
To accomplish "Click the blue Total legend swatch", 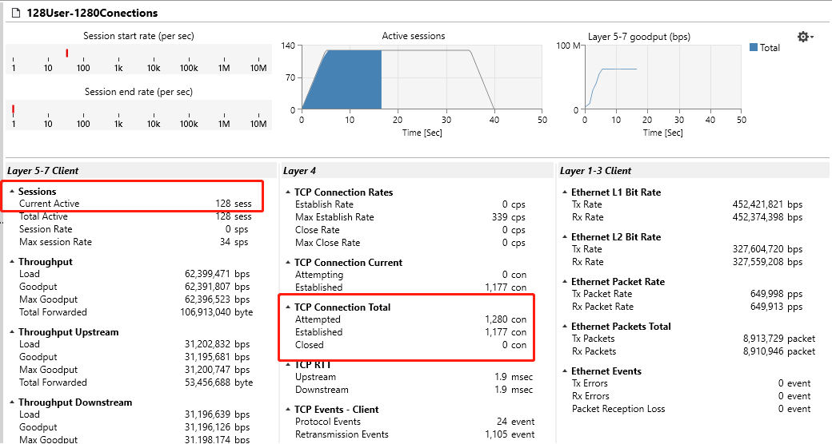I will coord(754,47).
